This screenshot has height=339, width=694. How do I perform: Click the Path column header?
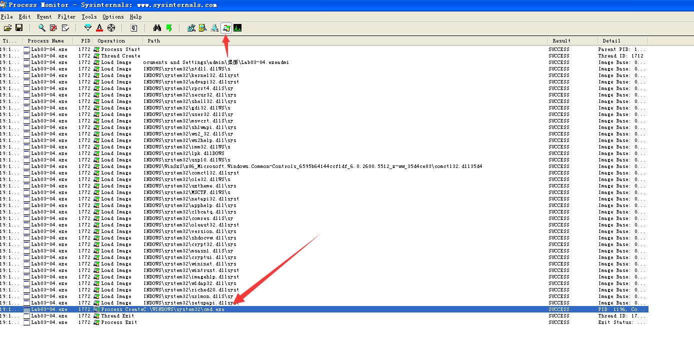(x=345, y=41)
